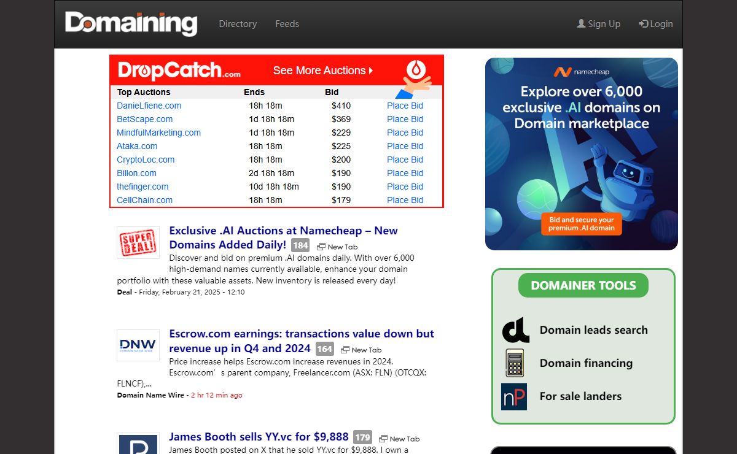Click the Namecheap logo in ad
This screenshot has width=737, height=454.
click(x=582, y=72)
